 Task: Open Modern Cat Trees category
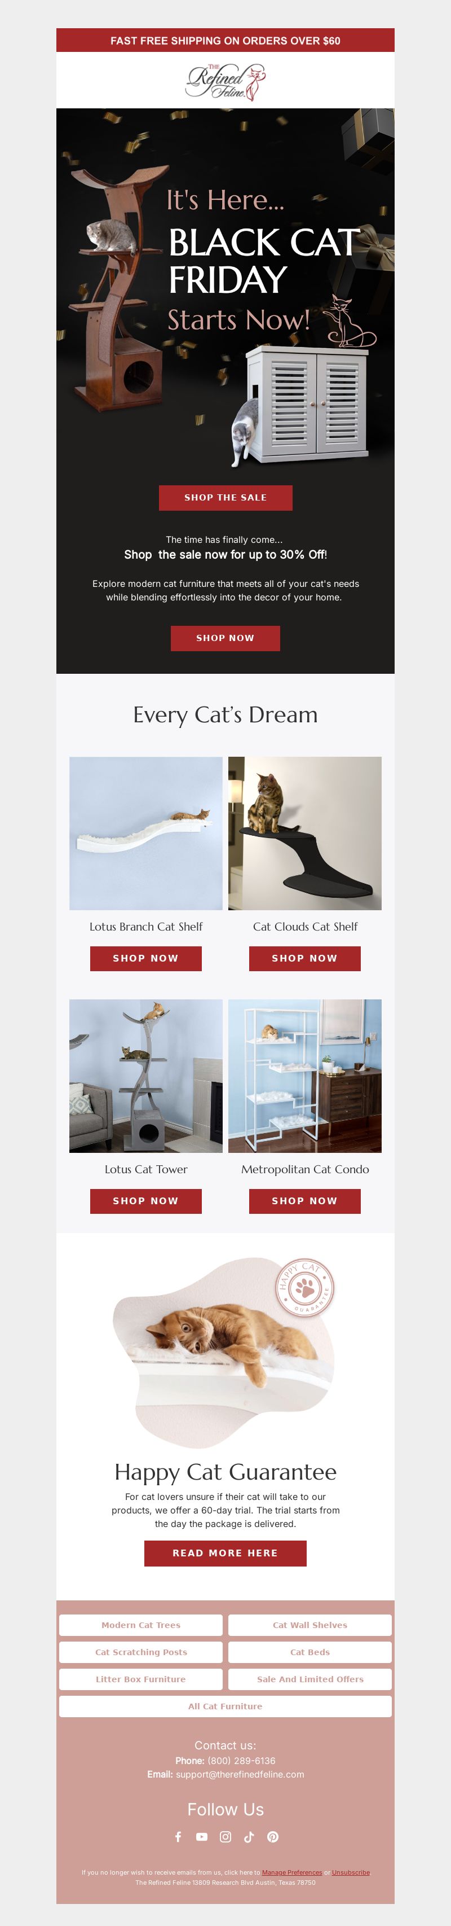pos(141,1625)
